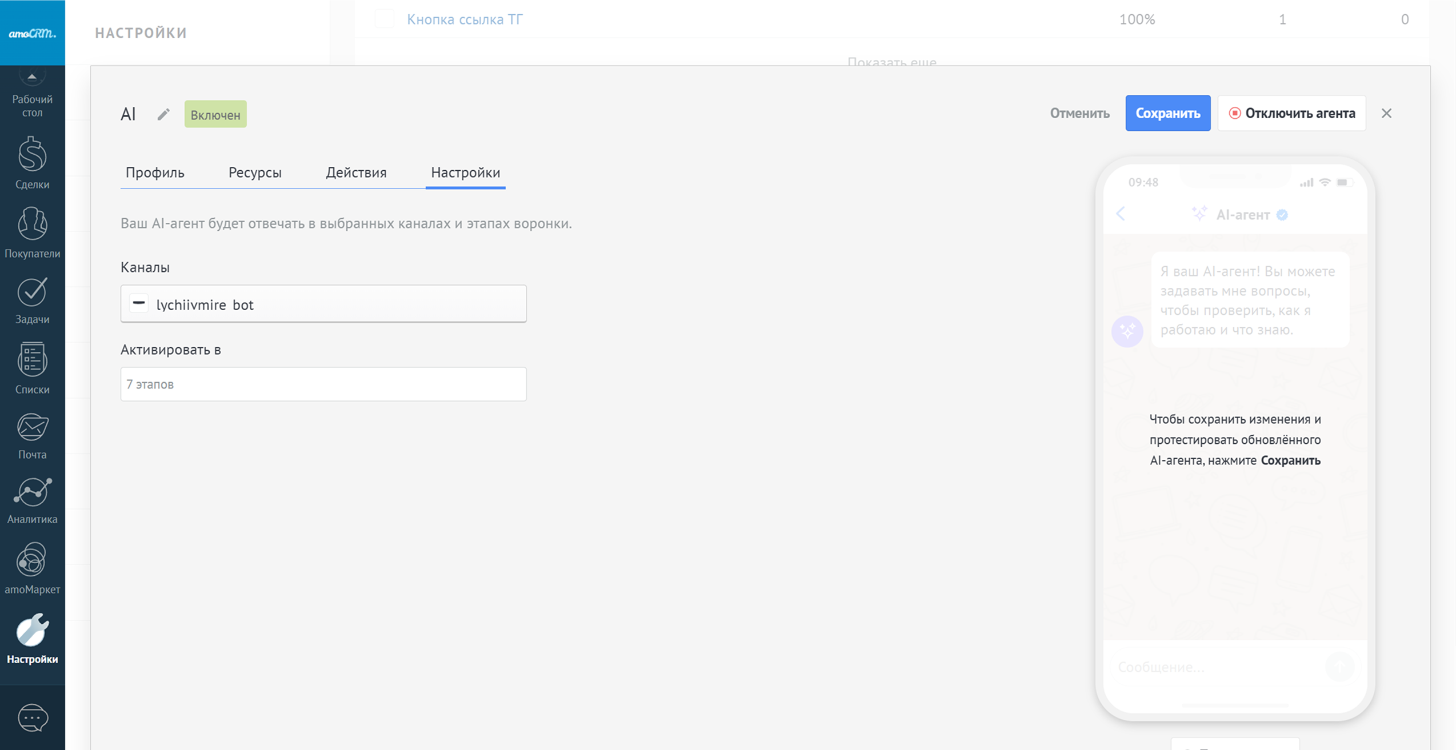Screen dimensions: 1456x750
Task: Open the Списки sidebar icon
Action: [32, 368]
